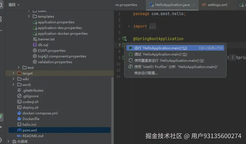
Task: Unfold the collapsed import block
Action: [x=129, y=26]
